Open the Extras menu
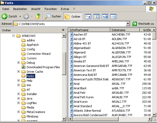The image size is (157, 123). 65,9
